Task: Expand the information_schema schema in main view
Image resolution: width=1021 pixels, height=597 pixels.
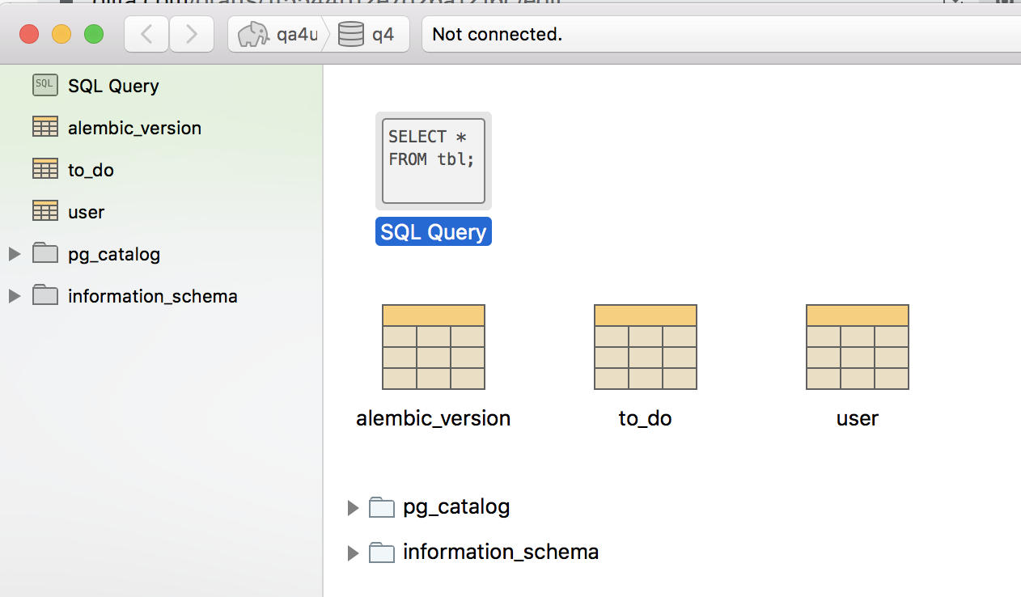Action: 353,553
